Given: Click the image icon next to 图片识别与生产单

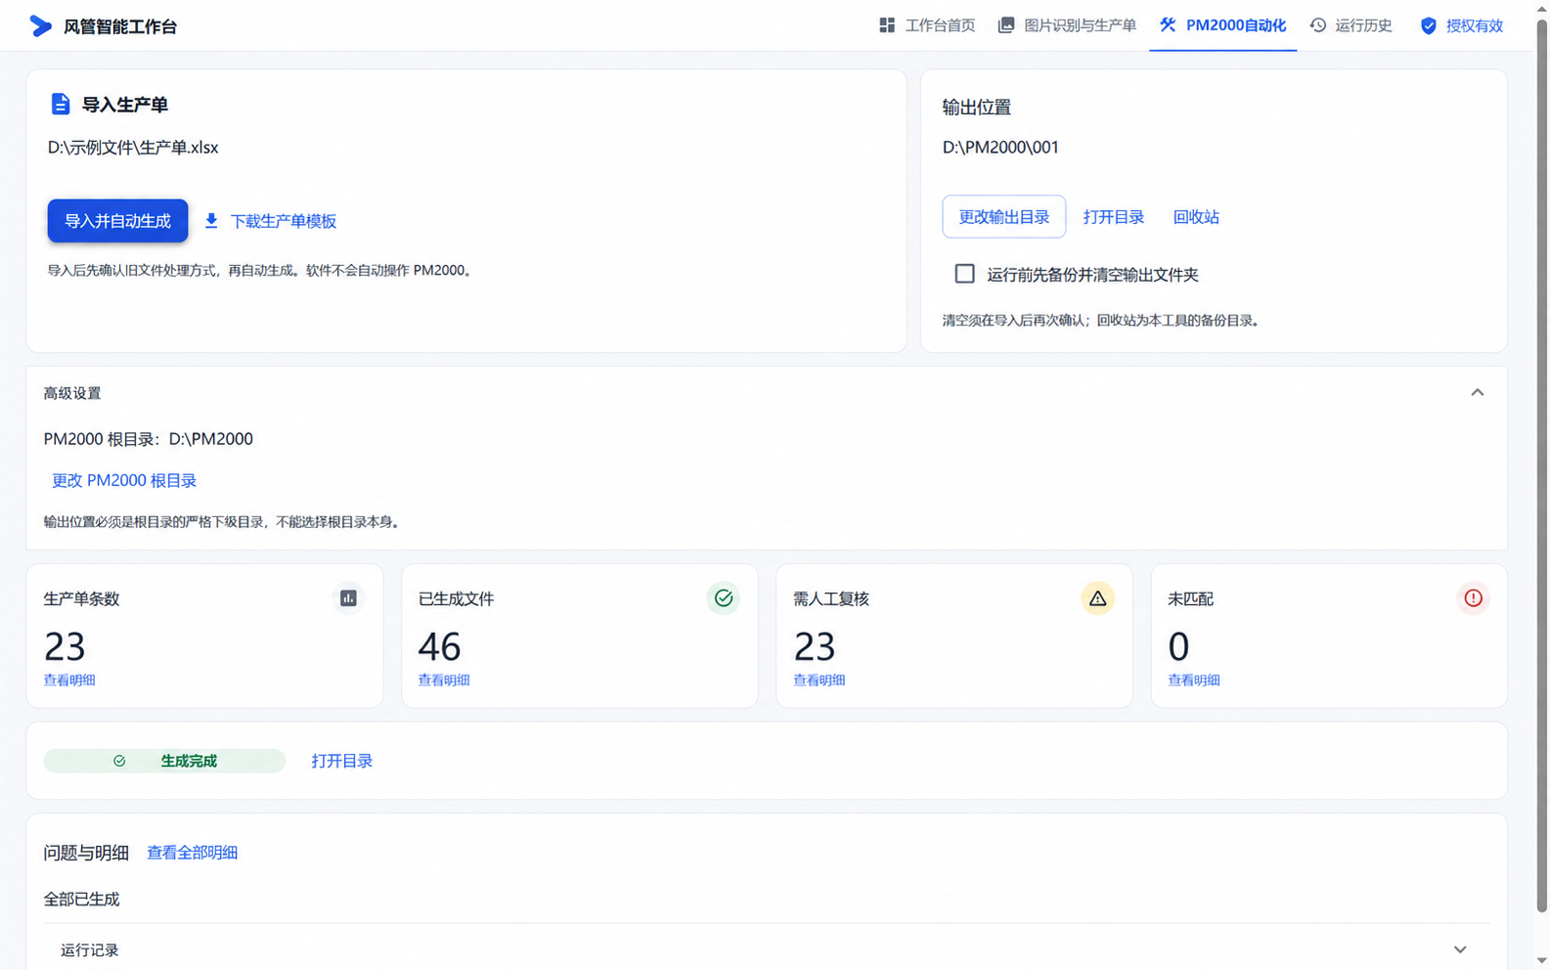Looking at the screenshot, I should (x=1005, y=25).
